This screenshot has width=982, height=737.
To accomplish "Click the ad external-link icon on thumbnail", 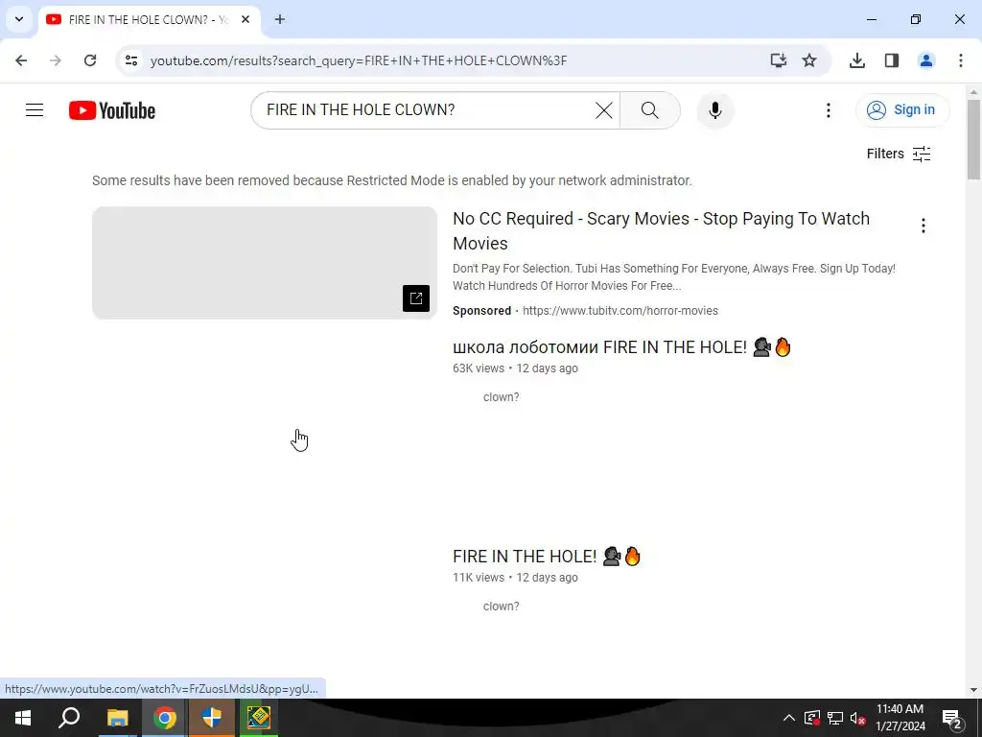I will tap(416, 298).
